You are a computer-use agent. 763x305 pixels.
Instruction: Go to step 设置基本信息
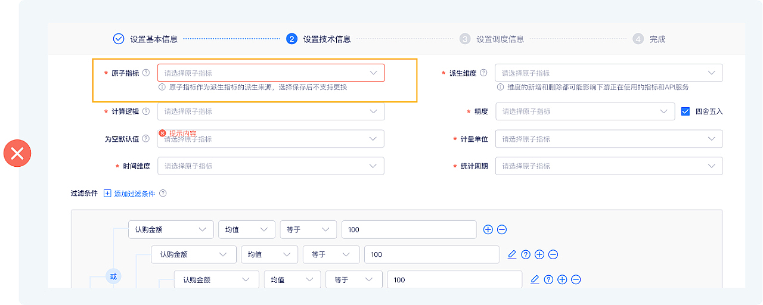(x=145, y=39)
